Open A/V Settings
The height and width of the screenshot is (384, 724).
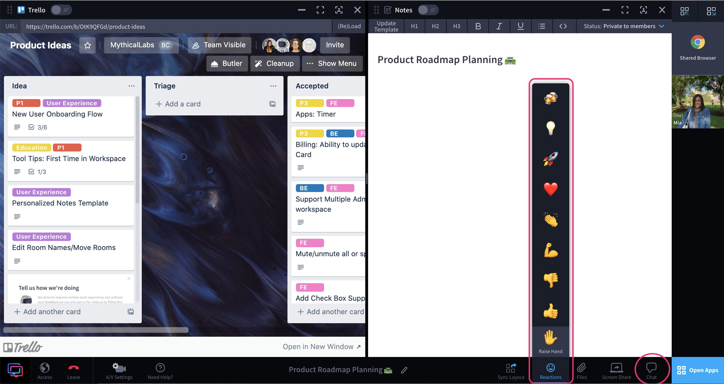pyautogui.click(x=119, y=371)
